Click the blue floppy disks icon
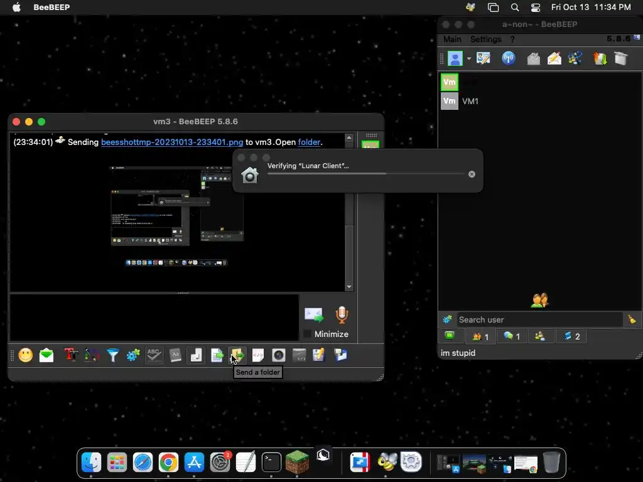 [x=340, y=355]
